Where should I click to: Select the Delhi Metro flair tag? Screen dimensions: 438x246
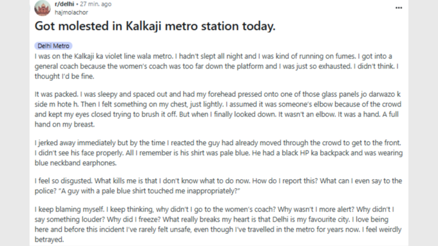tap(53, 46)
